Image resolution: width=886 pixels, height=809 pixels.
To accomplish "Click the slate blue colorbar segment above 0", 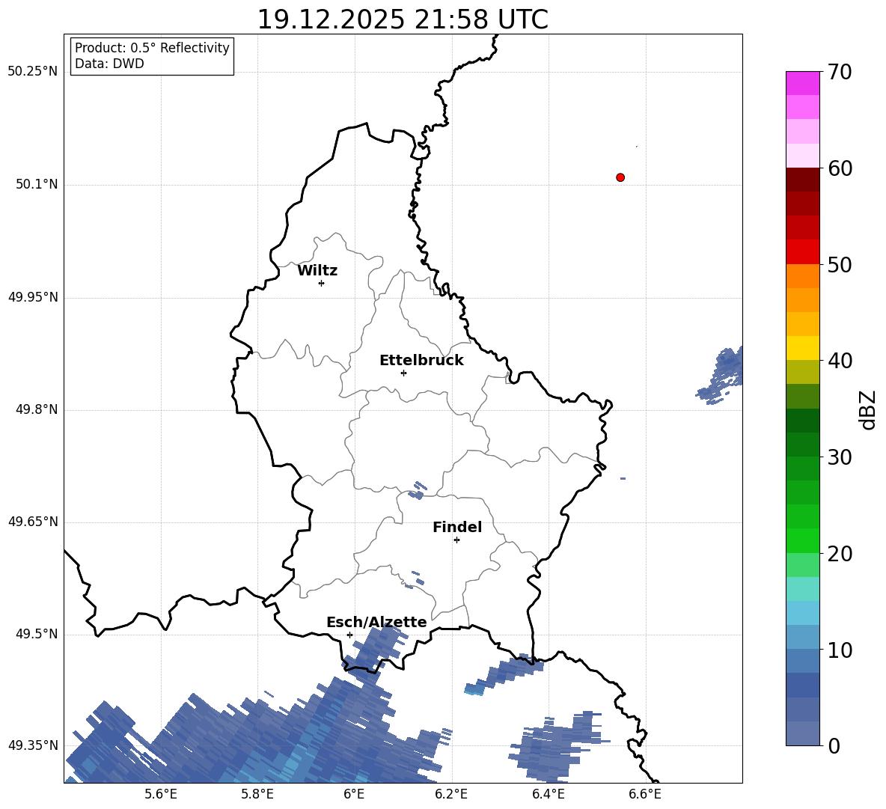I will coord(803,733).
